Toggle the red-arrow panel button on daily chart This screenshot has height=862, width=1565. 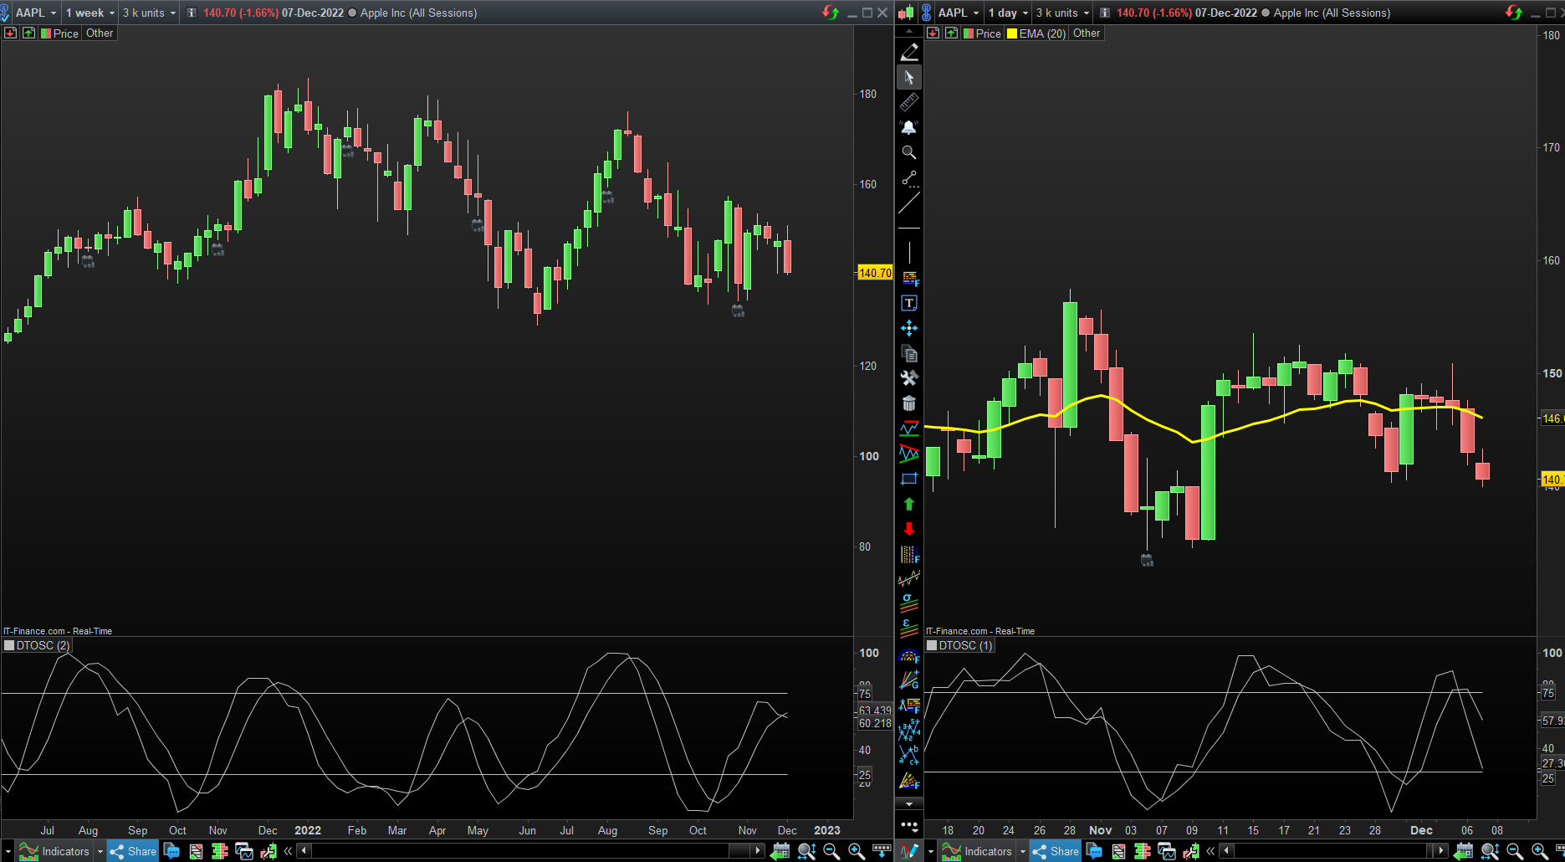(x=933, y=33)
